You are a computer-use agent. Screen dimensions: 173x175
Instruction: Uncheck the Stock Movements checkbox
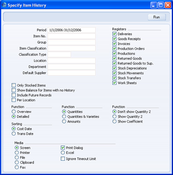click(x=114, y=73)
